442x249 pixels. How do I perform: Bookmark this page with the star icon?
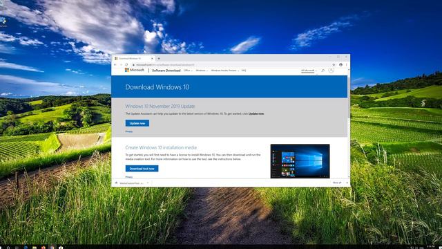[x=334, y=64]
